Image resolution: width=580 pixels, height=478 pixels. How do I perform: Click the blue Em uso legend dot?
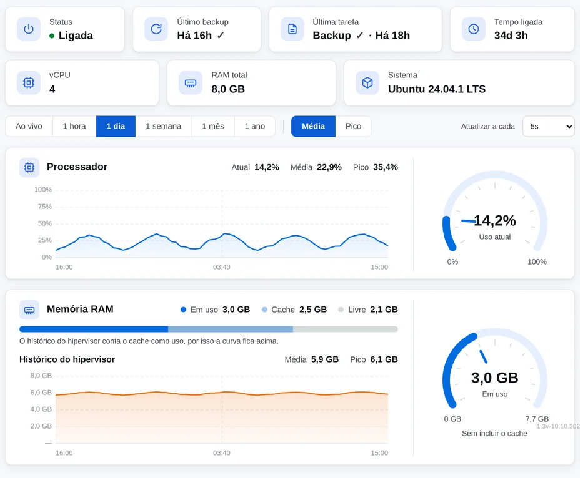183,310
